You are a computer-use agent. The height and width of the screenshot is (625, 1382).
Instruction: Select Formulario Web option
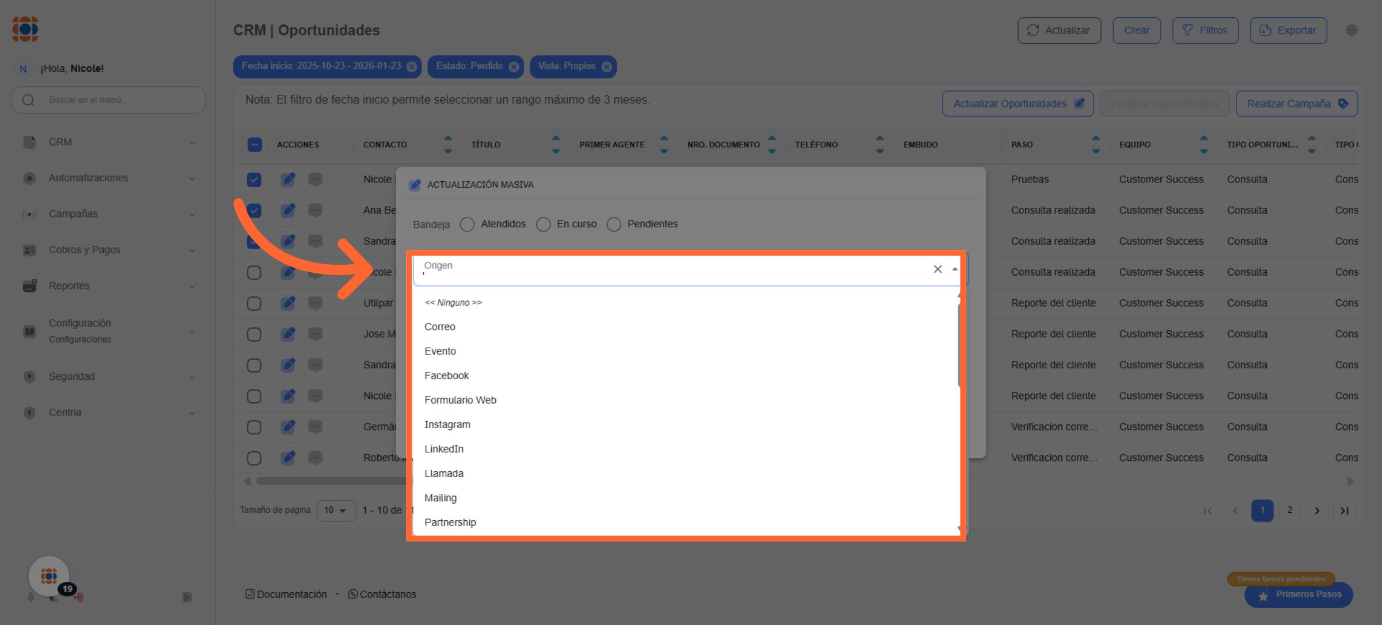tap(460, 400)
